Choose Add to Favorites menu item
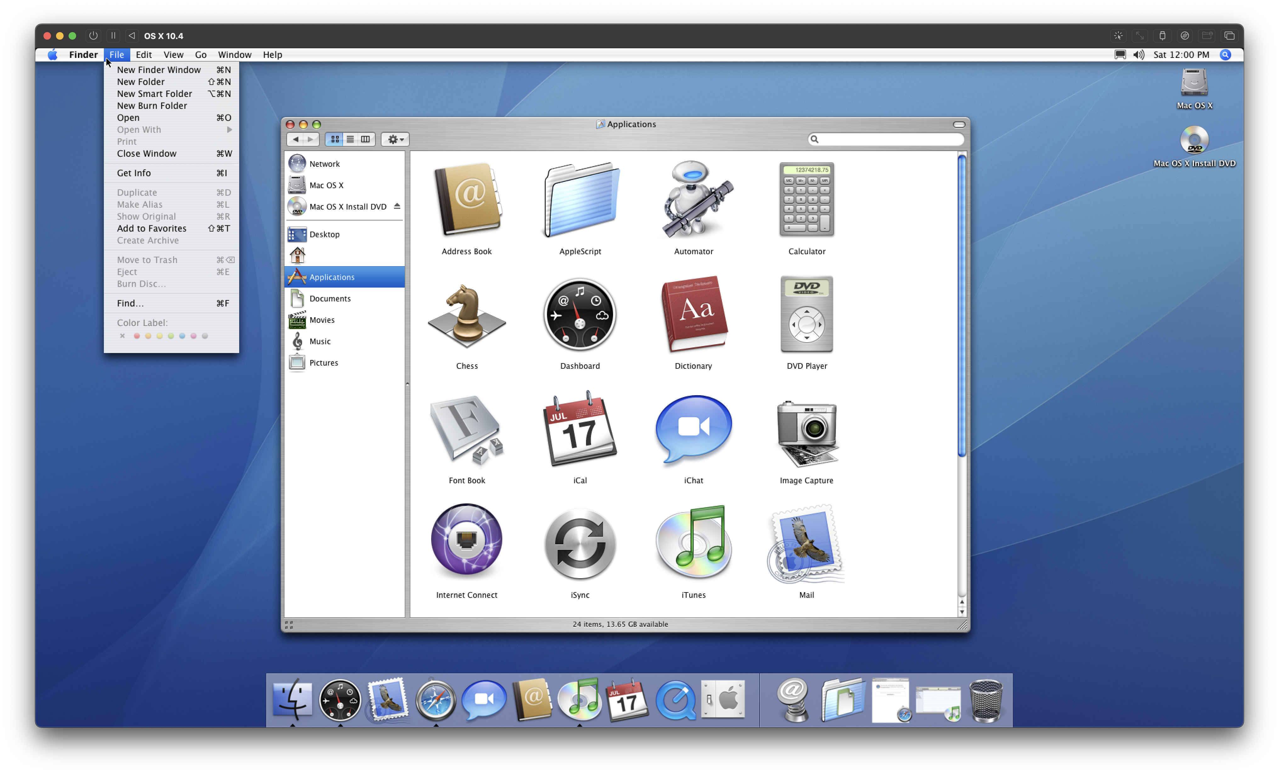Image resolution: width=1279 pixels, height=774 pixels. (171, 228)
